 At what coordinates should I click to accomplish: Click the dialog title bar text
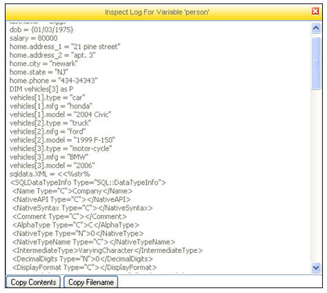tap(157, 12)
